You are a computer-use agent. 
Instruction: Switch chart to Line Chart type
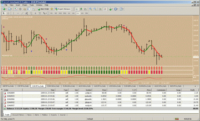pos(85,9)
